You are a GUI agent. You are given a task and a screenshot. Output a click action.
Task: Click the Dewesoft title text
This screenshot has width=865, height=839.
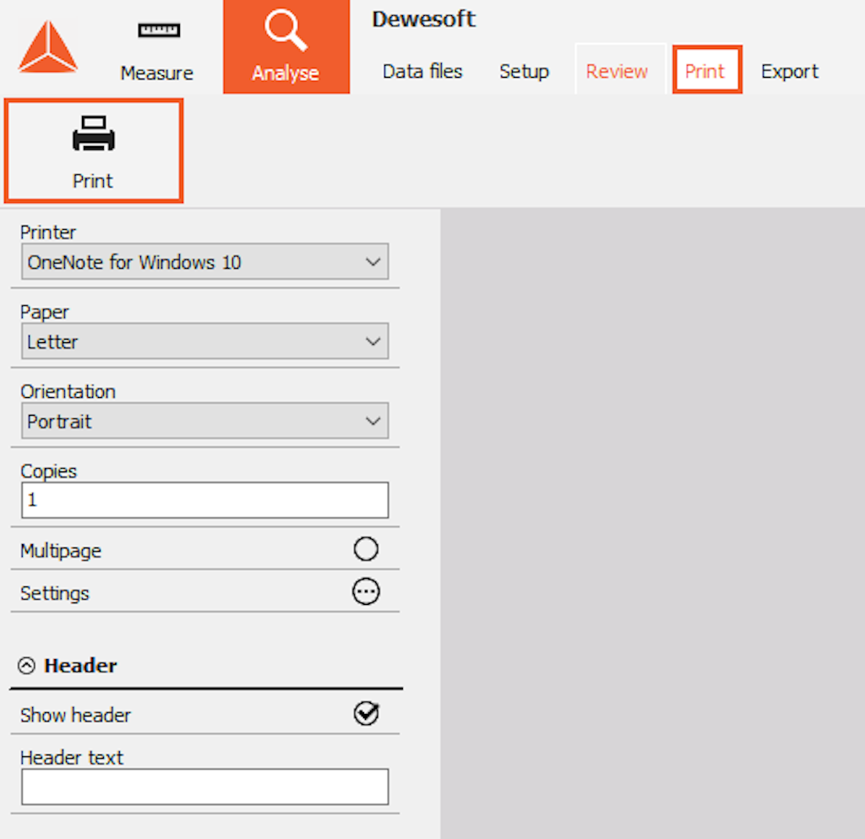(x=423, y=19)
